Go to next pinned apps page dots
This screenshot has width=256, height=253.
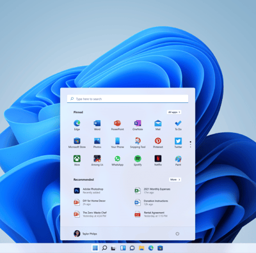191,144
